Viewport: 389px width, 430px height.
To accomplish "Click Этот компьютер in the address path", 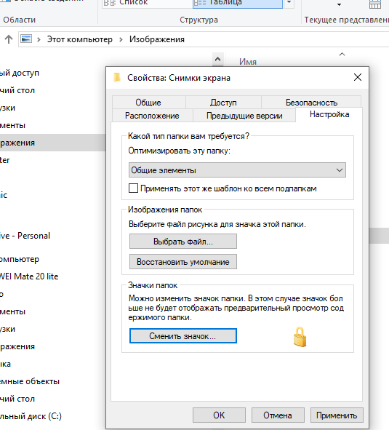I will point(80,39).
